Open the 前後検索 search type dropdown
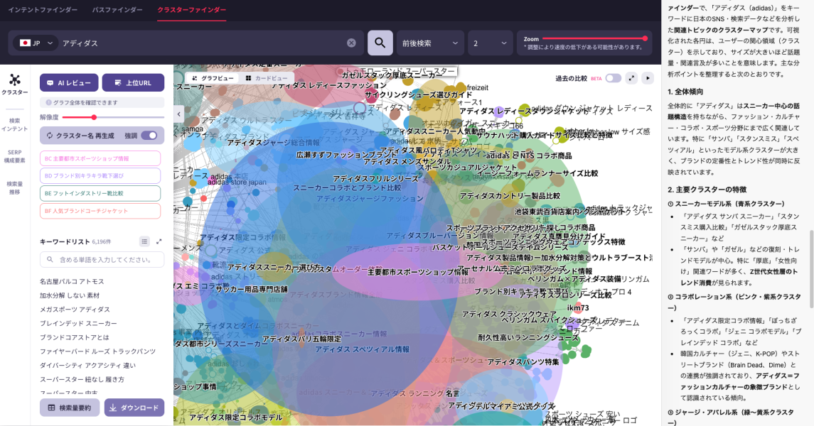Screen dimensions: 814x426 point(429,43)
